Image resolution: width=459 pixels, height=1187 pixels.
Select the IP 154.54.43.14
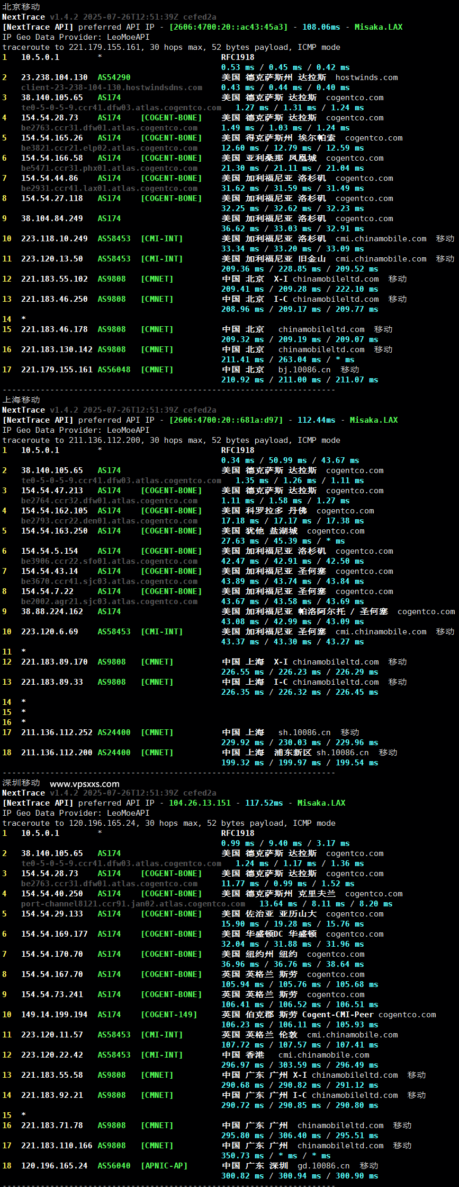pos(50,571)
